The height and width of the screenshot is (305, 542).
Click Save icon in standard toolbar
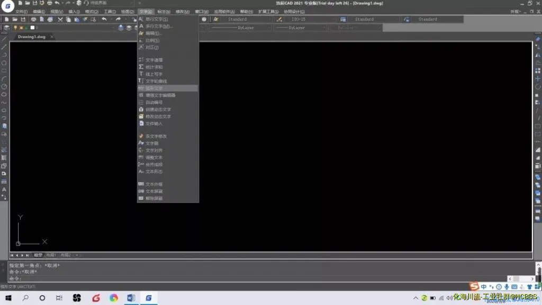(23, 20)
